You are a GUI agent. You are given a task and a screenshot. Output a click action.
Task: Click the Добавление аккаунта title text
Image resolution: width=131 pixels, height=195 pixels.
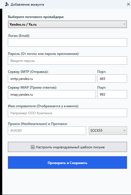[x=27, y=5]
